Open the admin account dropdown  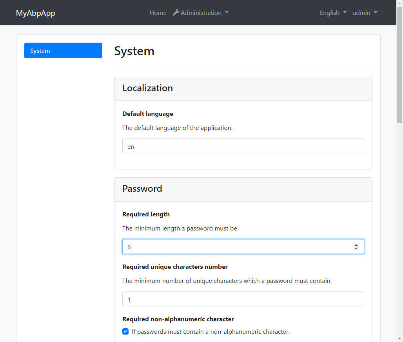pyautogui.click(x=362, y=13)
